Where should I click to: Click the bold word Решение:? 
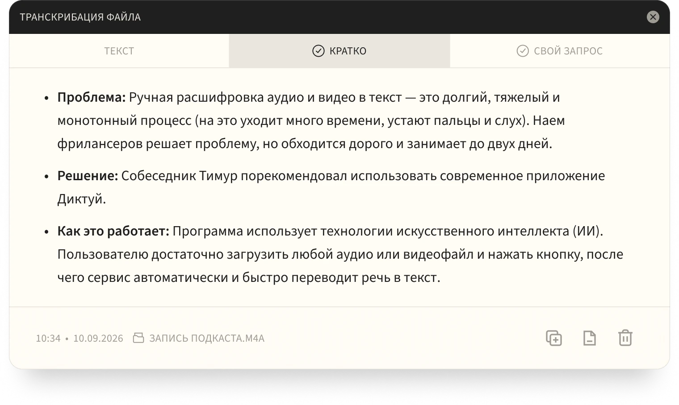click(88, 176)
